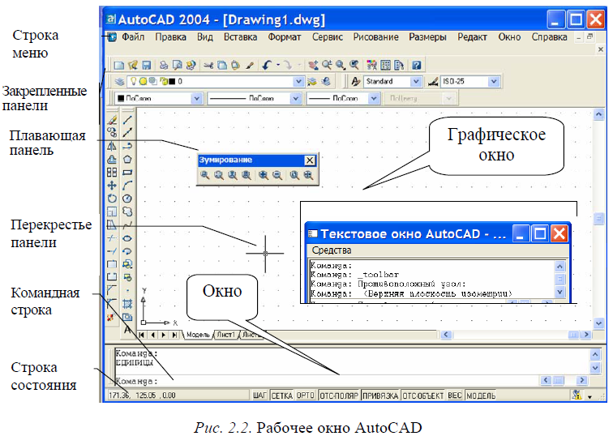Viewport: 613px width, 436px height.
Task: Select the Hatch tool
Action: [x=127, y=304]
